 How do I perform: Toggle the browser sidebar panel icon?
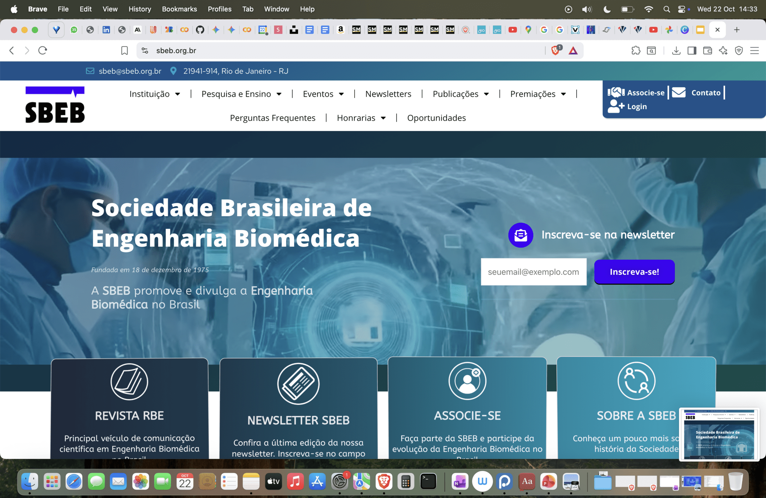(x=692, y=51)
